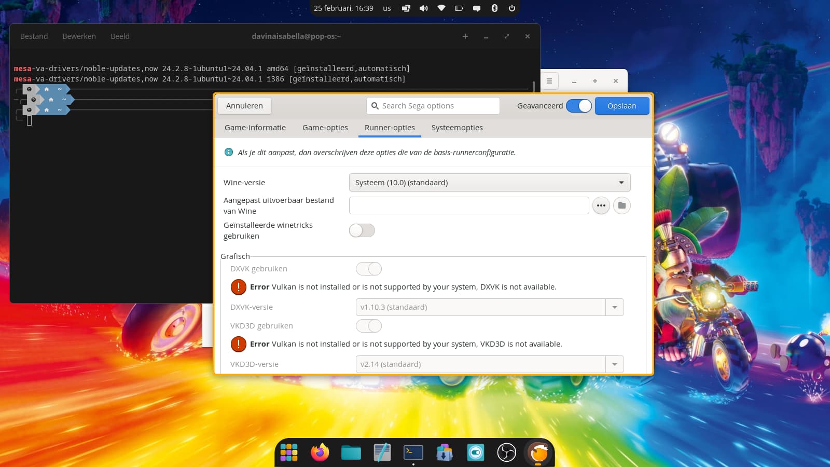Open the Beeld menu in terminal
830x467 pixels.
pos(120,36)
